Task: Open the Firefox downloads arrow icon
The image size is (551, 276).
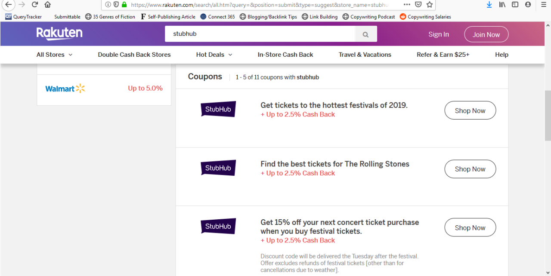Action: pyautogui.click(x=489, y=5)
